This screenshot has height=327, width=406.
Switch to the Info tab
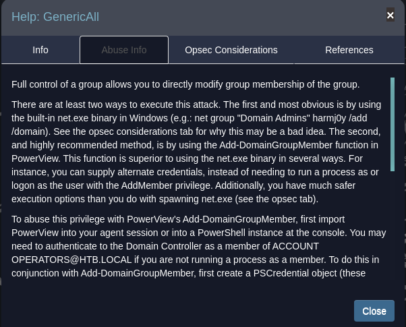[x=40, y=50]
